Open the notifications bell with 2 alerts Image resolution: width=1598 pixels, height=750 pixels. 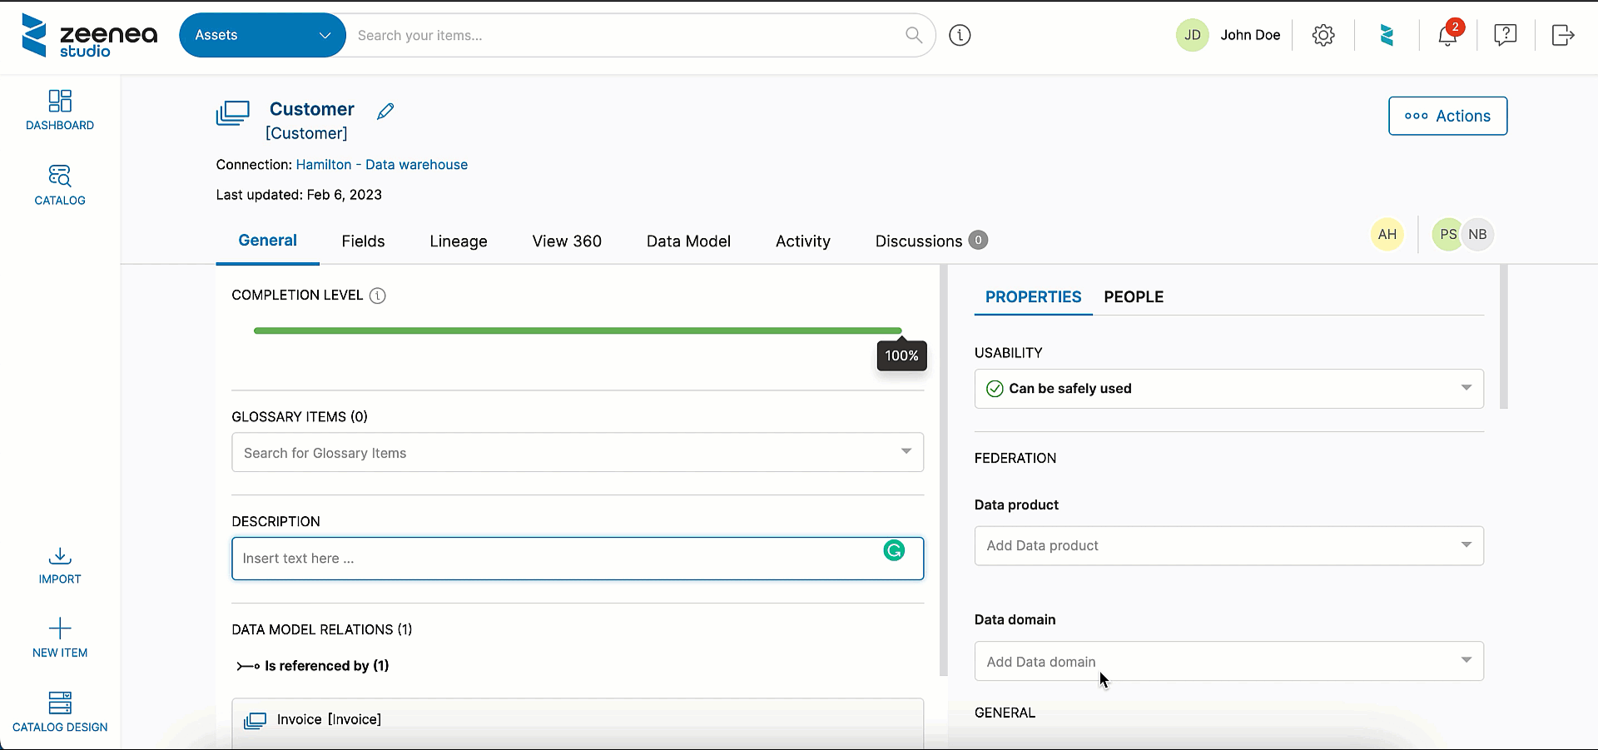tap(1448, 35)
